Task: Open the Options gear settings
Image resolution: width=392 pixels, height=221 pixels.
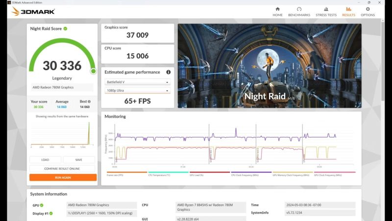Action: tap(367, 11)
